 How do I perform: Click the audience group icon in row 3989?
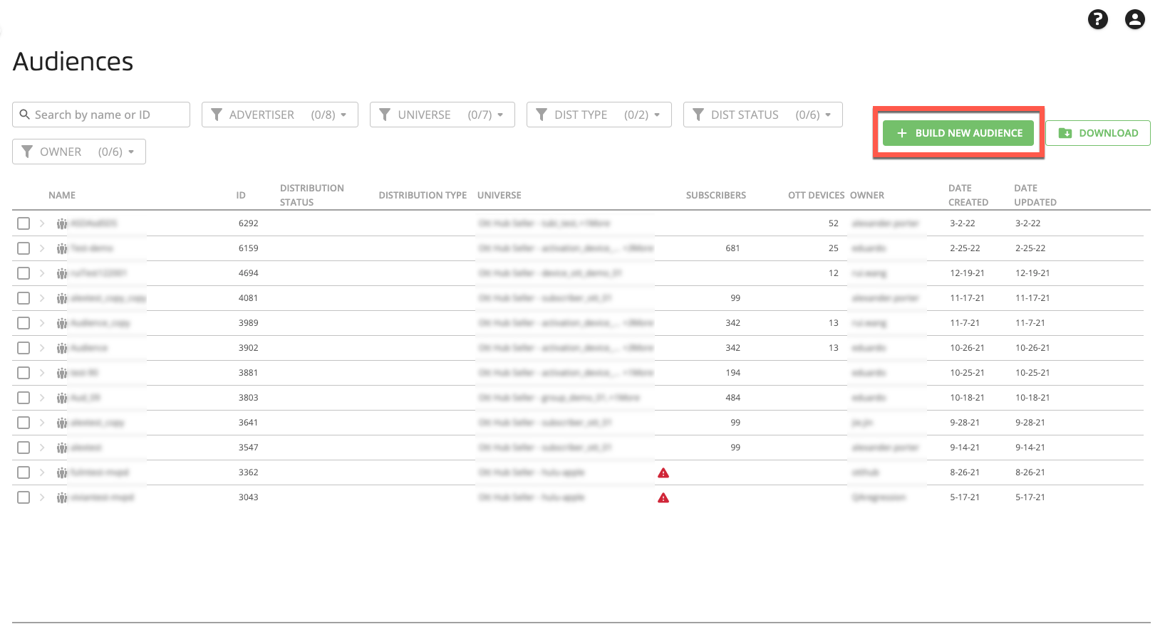pyautogui.click(x=62, y=323)
